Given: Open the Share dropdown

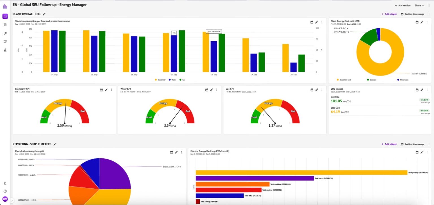Looking at the screenshot, I should point(419,5).
